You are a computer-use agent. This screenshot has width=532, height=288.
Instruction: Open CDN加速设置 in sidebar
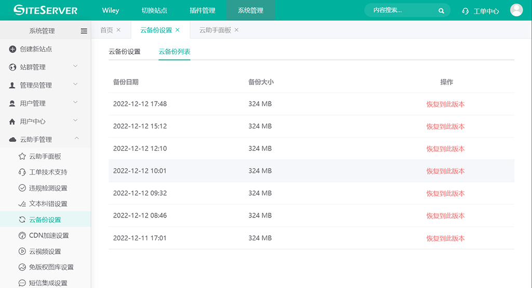48,236
